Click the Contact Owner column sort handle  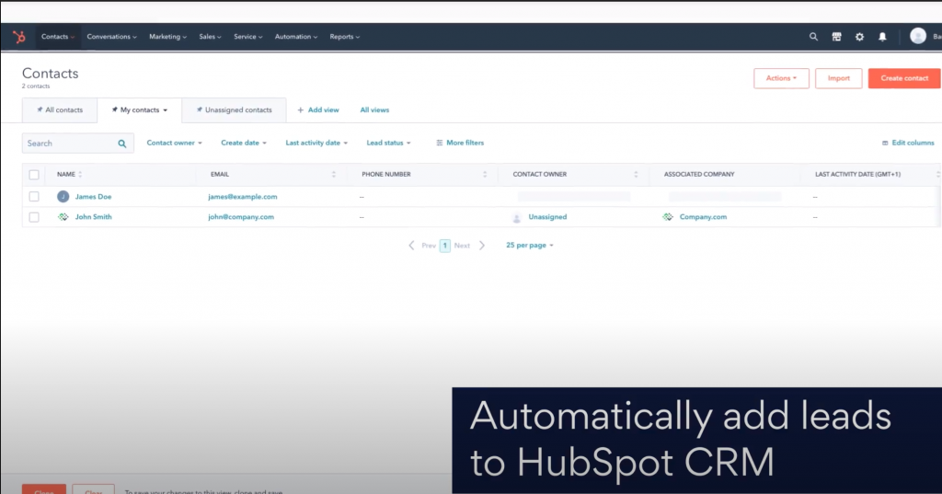pyautogui.click(x=636, y=174)
